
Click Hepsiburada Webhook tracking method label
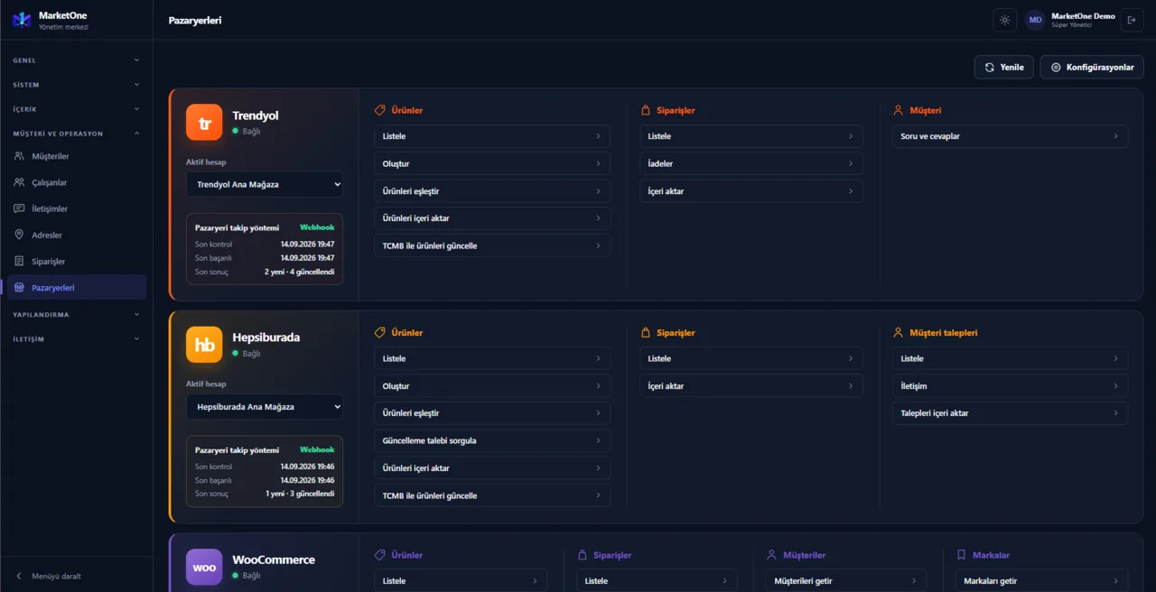click(x=317, y=449)
